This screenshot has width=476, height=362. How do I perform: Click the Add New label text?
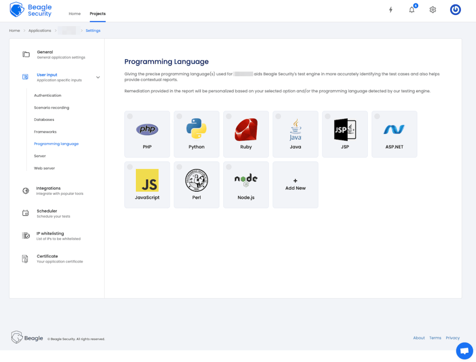point(295,188)
